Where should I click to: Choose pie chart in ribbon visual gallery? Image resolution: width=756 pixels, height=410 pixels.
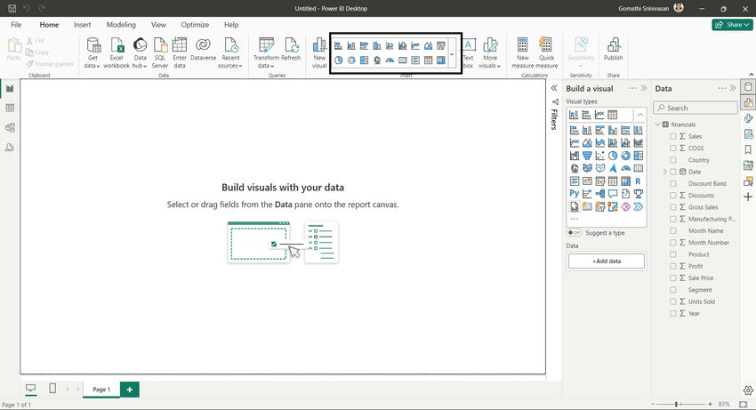[x=339, y=60]
